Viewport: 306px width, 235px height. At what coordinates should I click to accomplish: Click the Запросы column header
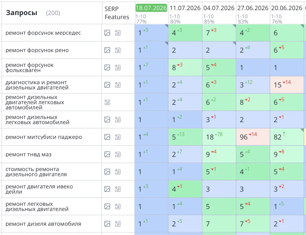click(x=21, y=13)
